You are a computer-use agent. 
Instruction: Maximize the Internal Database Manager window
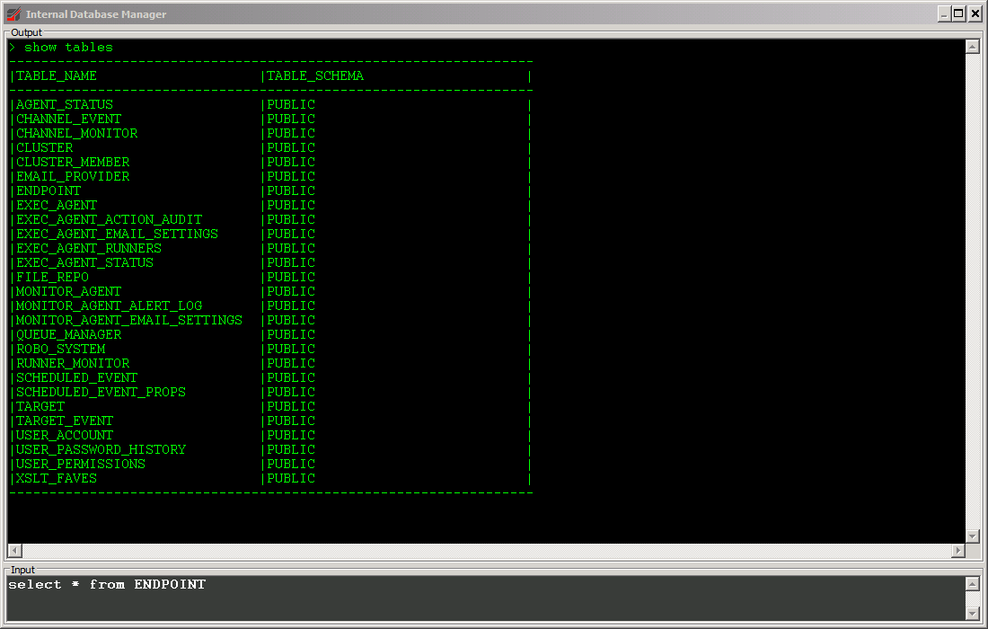click(958, 13)
